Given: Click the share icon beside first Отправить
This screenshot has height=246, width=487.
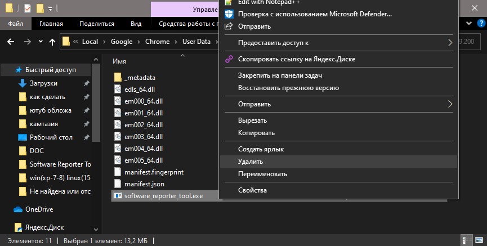Looking at the screenshot, I should 229,26.
